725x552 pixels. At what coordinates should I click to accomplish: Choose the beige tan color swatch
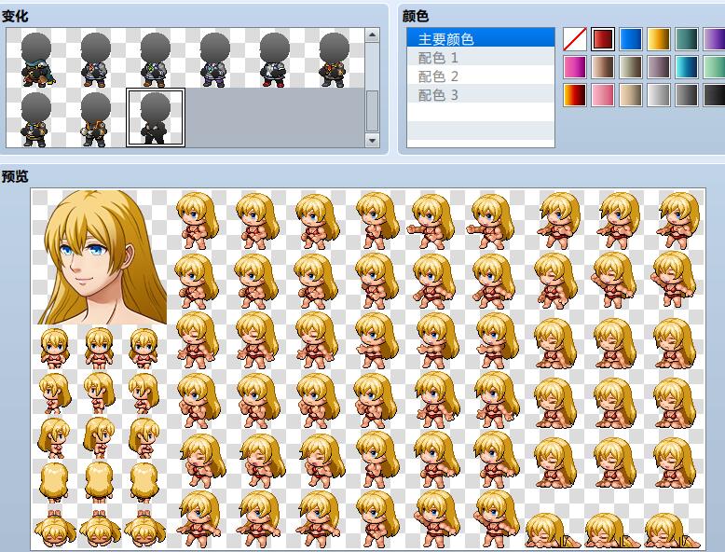(630, 94)
